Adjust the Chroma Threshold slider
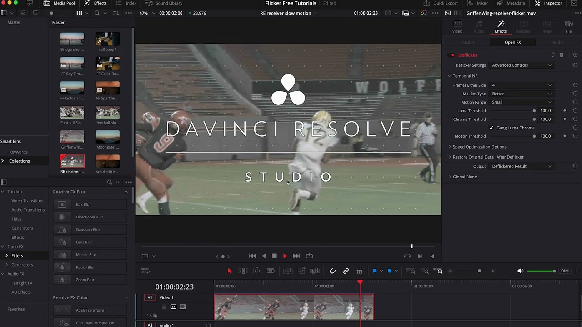The width and height of the screenshot is (582, 327). click(513, 119)
